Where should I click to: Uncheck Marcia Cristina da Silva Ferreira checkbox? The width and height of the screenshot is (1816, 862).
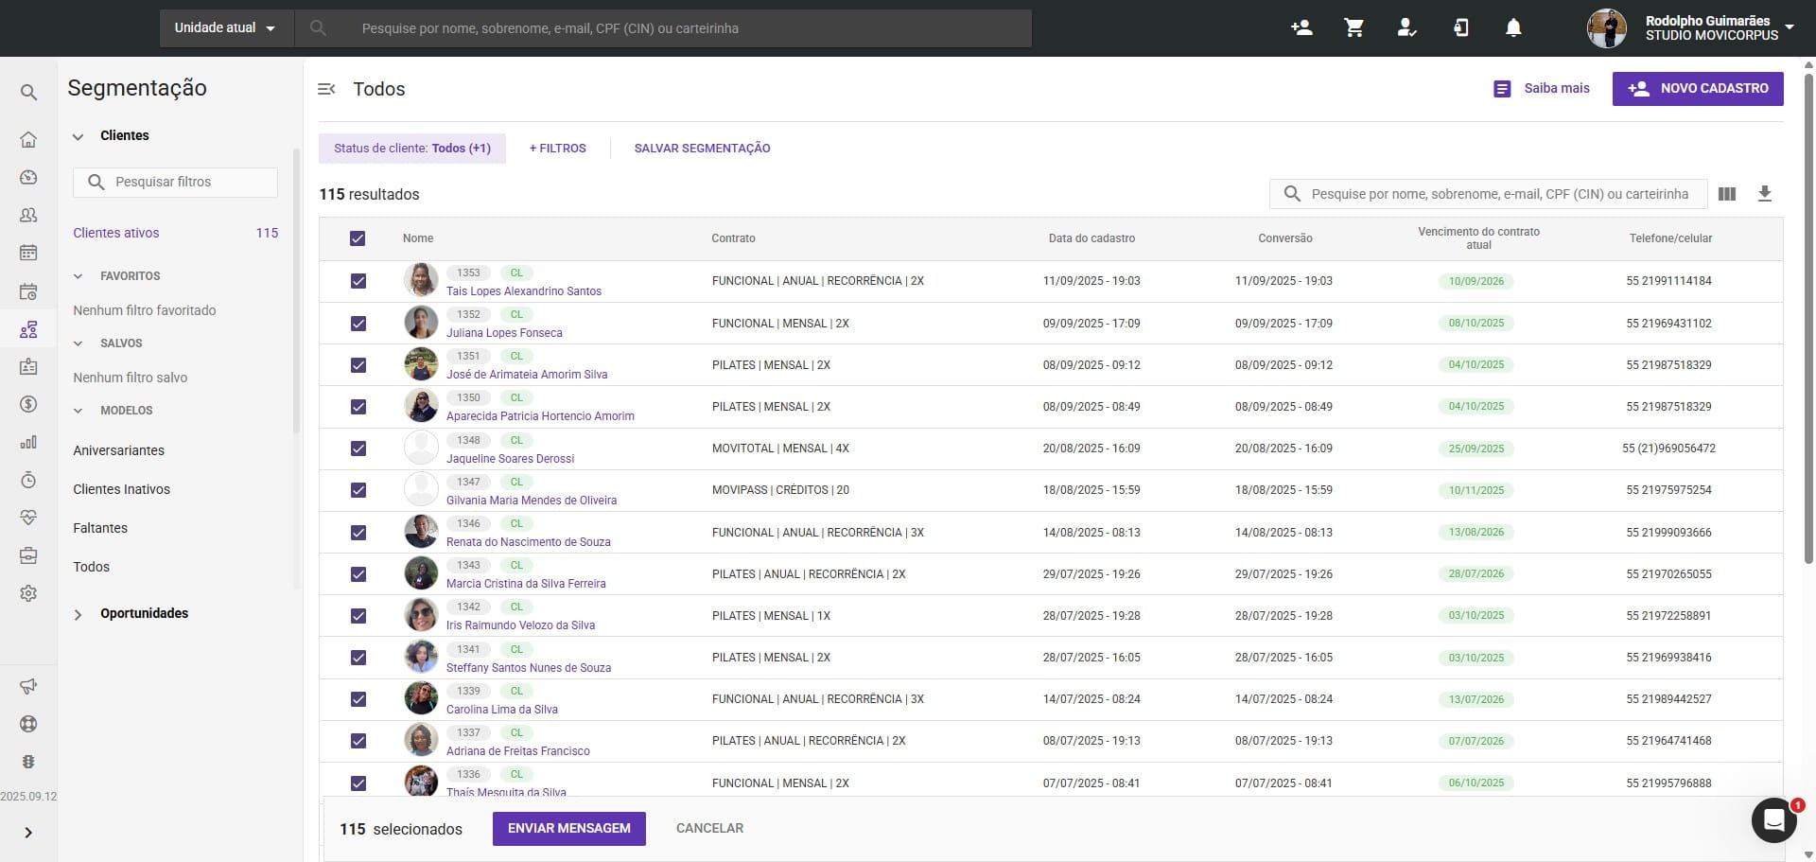click(x=358, y=574)
